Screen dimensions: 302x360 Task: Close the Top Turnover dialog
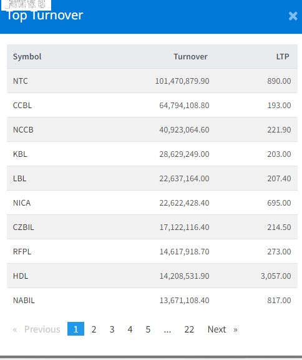293,16
